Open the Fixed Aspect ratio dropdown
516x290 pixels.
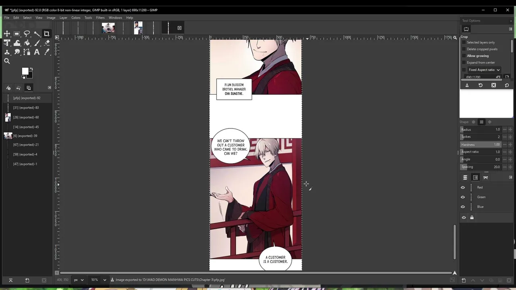(484, 70)
